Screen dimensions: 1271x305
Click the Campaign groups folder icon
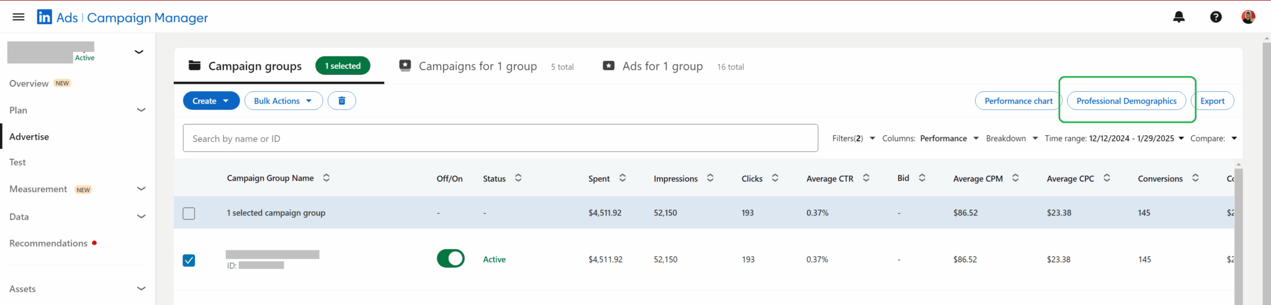tap(195, 65)
